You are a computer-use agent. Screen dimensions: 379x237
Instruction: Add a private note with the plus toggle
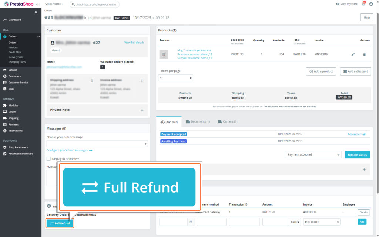[142, 110]
